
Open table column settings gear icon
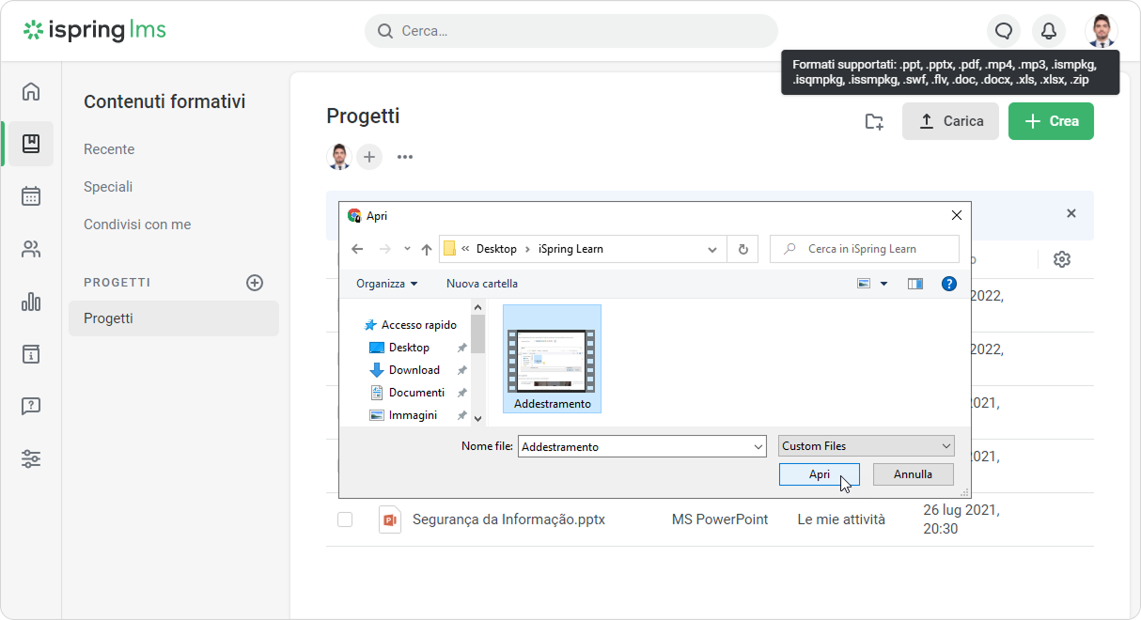coord(1062,259)
